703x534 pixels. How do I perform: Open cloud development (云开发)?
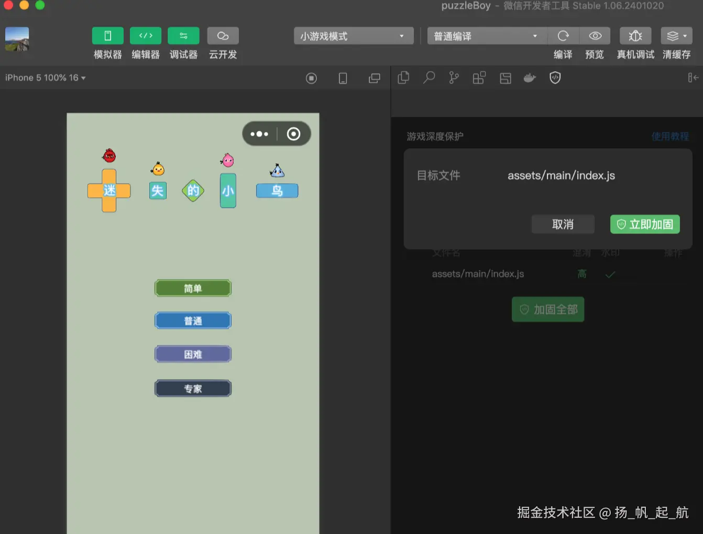223,36
